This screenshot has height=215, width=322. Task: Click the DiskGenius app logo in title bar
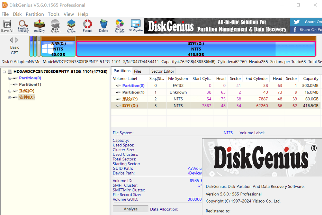click(x=5, y=5)
